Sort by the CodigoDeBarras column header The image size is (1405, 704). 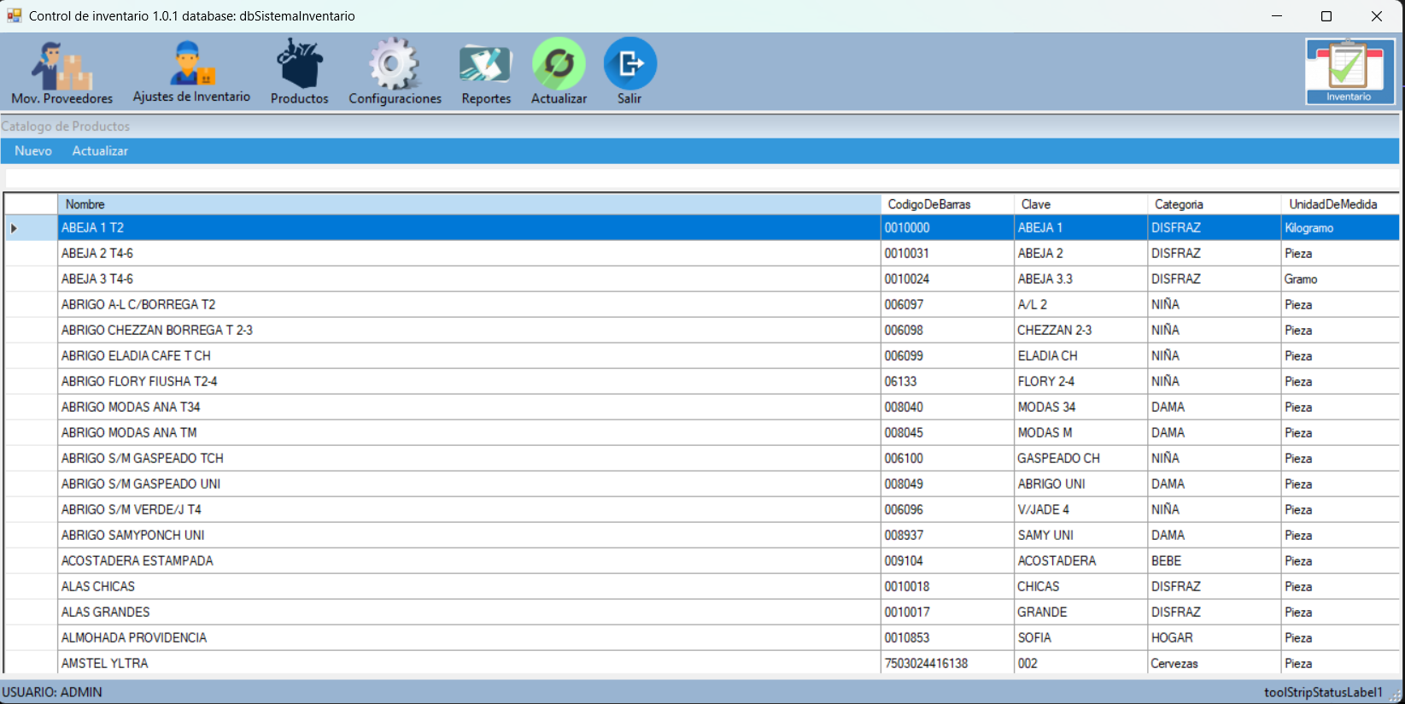(945, 204)
